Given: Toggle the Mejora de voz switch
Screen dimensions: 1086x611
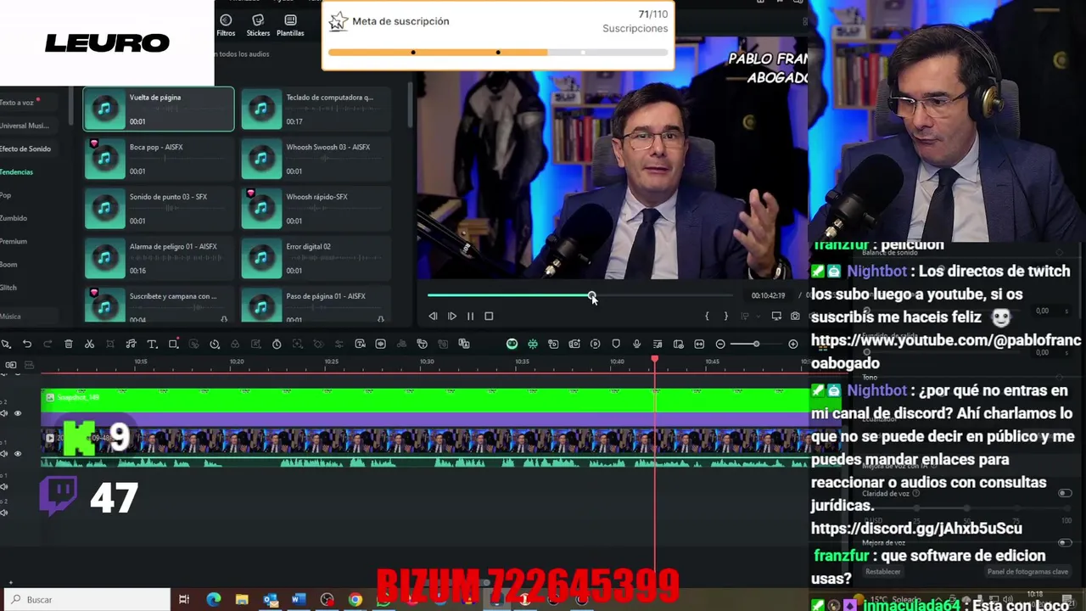Looking at the screenshot, I should point(1065,542).
